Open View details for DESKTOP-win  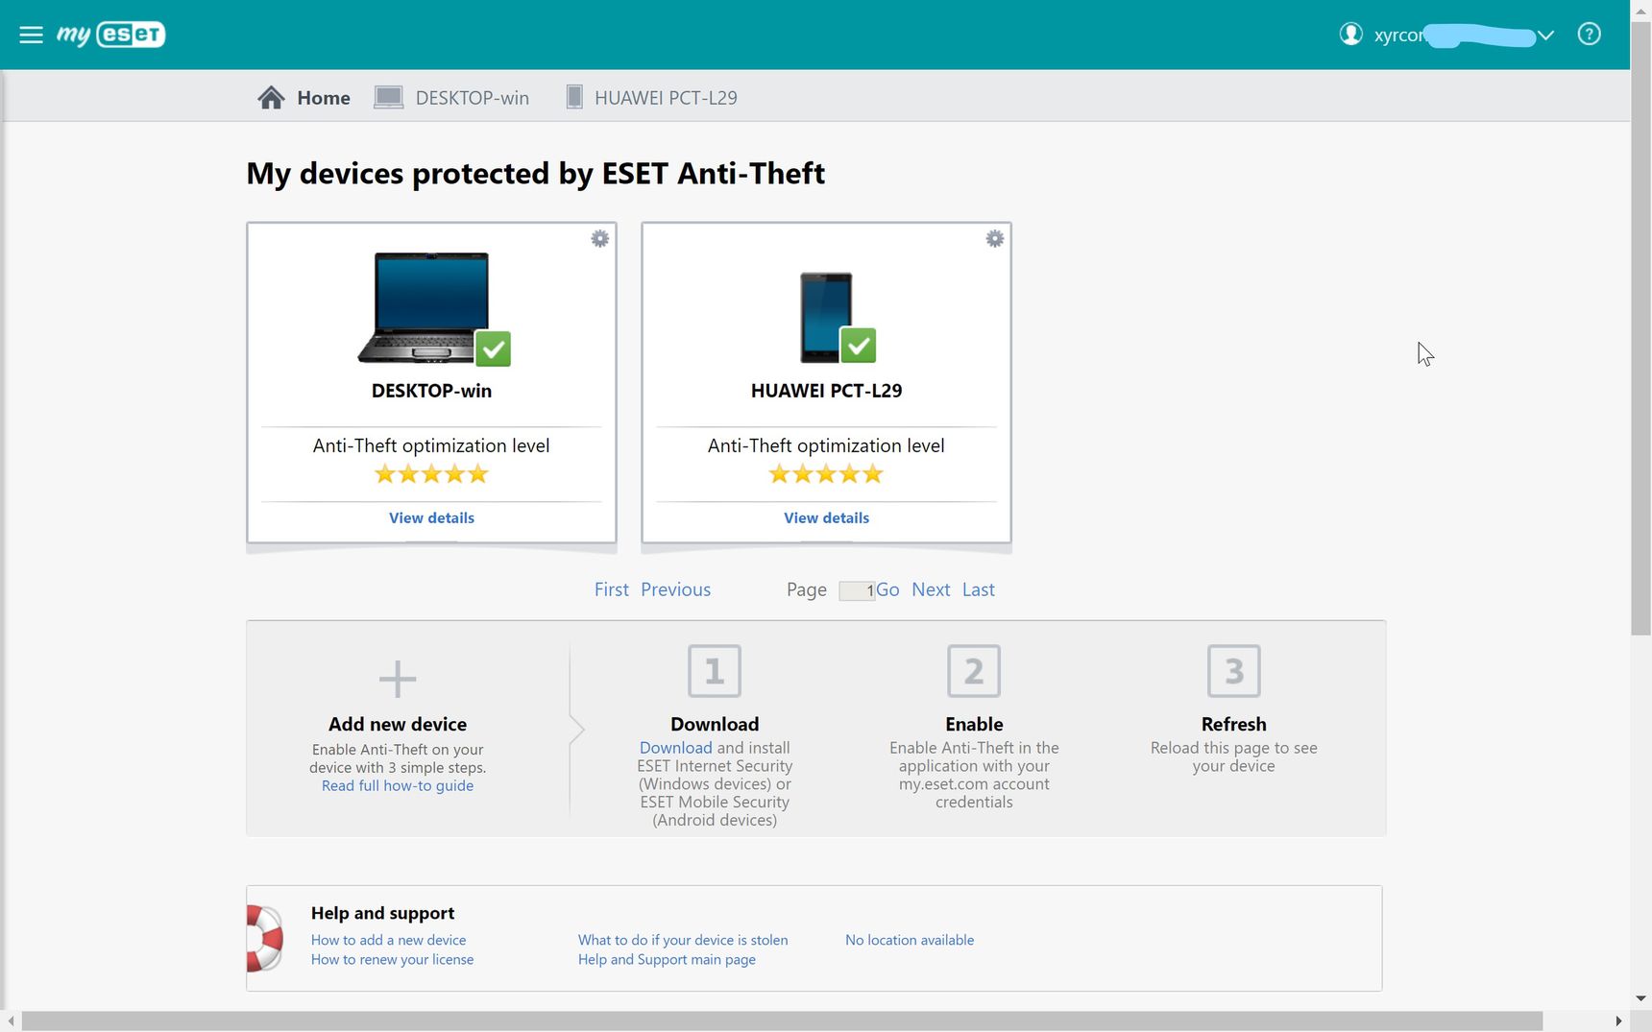click(x=431, y=517)
